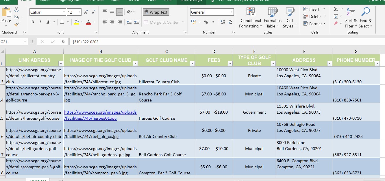The height and width of the screenshot is (181, 385).
Task: Click the Cut scissors icon
Action: [x=16, y=10]
